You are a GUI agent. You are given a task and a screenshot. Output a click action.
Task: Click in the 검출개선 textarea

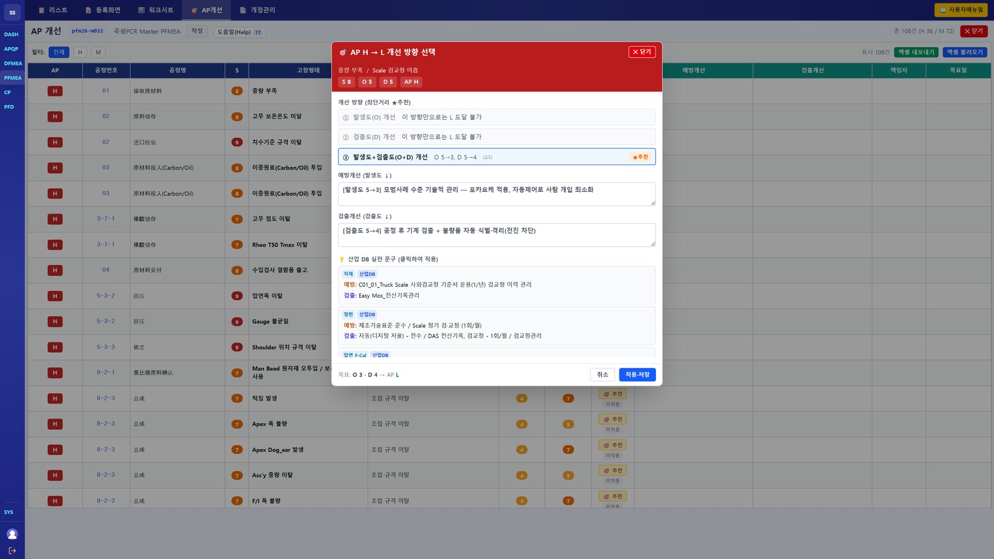[x=497, y=235]
